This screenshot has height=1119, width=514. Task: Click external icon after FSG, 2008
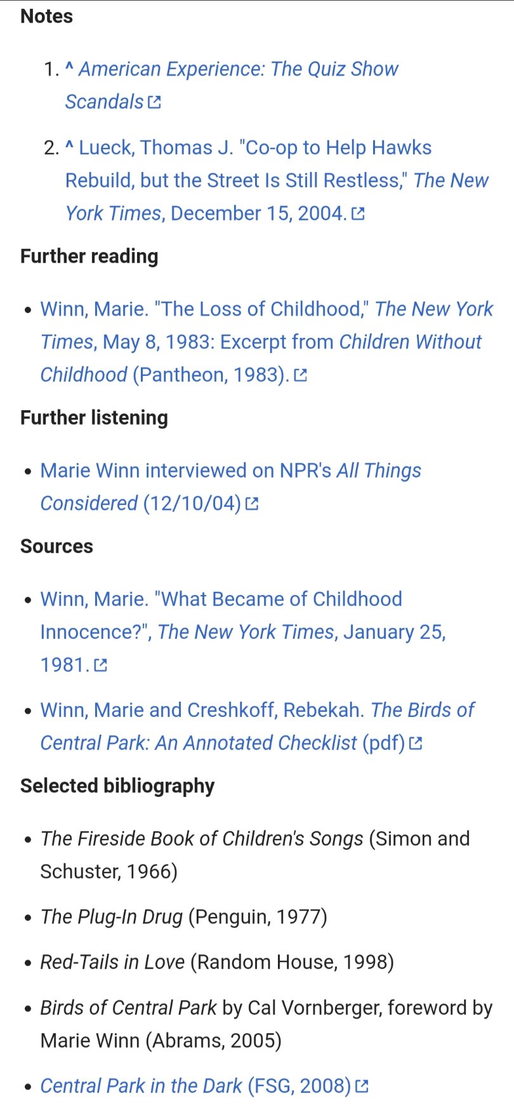coord(362,1087)
